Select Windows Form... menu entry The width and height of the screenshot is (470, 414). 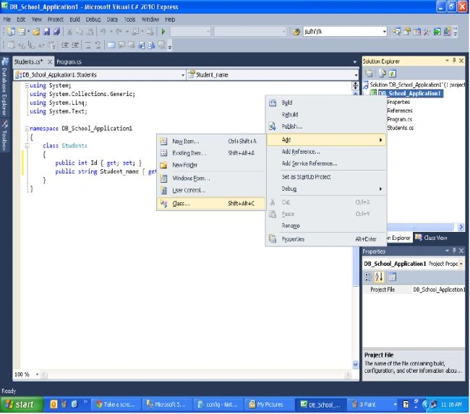(x=211, y=178)
